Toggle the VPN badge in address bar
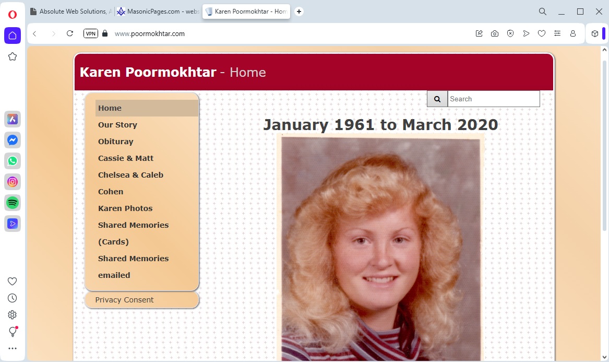609x362 pixels. [91, 33]
